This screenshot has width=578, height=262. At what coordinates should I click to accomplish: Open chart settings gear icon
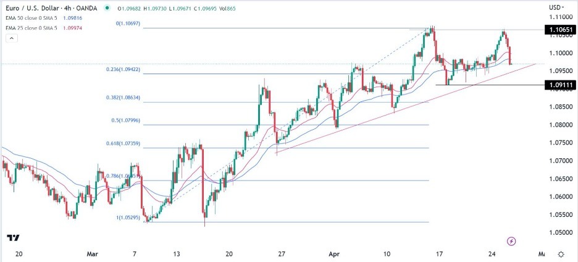click(561, 254)
